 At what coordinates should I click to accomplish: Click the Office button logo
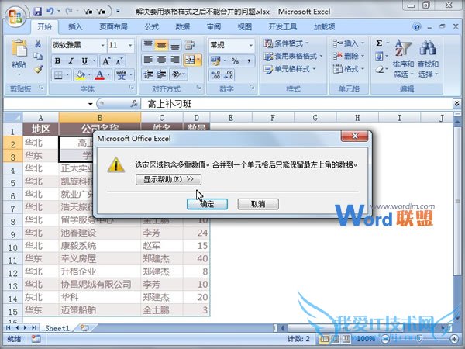pyautogui.click(x=15, y=17)
